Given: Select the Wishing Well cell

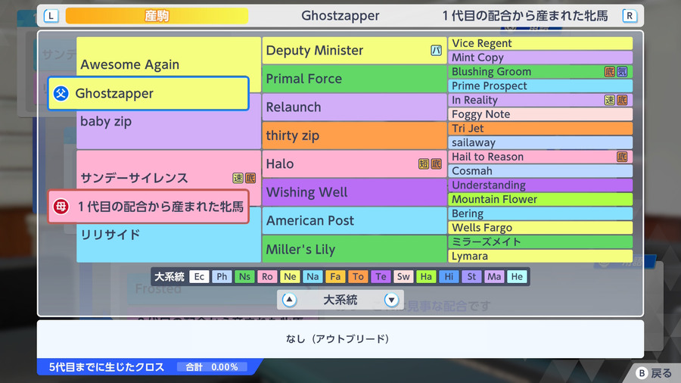Looking at the screenshot, I should [x=354, y=192].
